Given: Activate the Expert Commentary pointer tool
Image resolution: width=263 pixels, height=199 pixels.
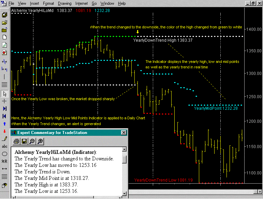Looking at the screenshot, I should (4, 185).
